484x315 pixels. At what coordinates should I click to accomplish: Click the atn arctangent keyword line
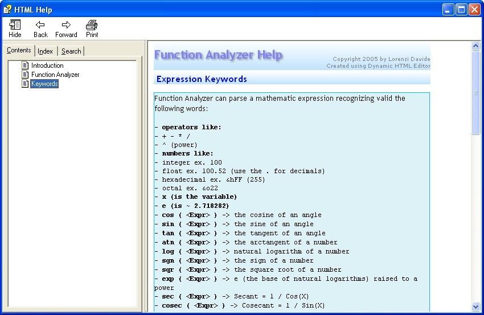pos(246,243)
